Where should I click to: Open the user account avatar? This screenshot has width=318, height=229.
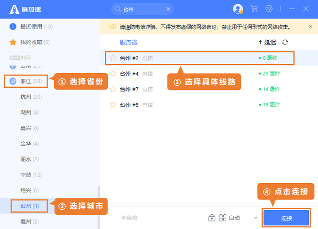click(238, 9)
